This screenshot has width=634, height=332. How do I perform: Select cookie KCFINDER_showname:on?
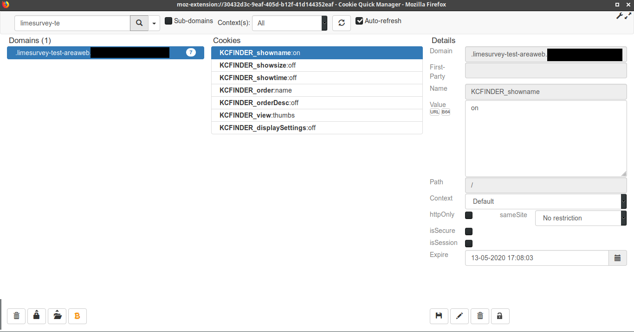tap(317, 53)
